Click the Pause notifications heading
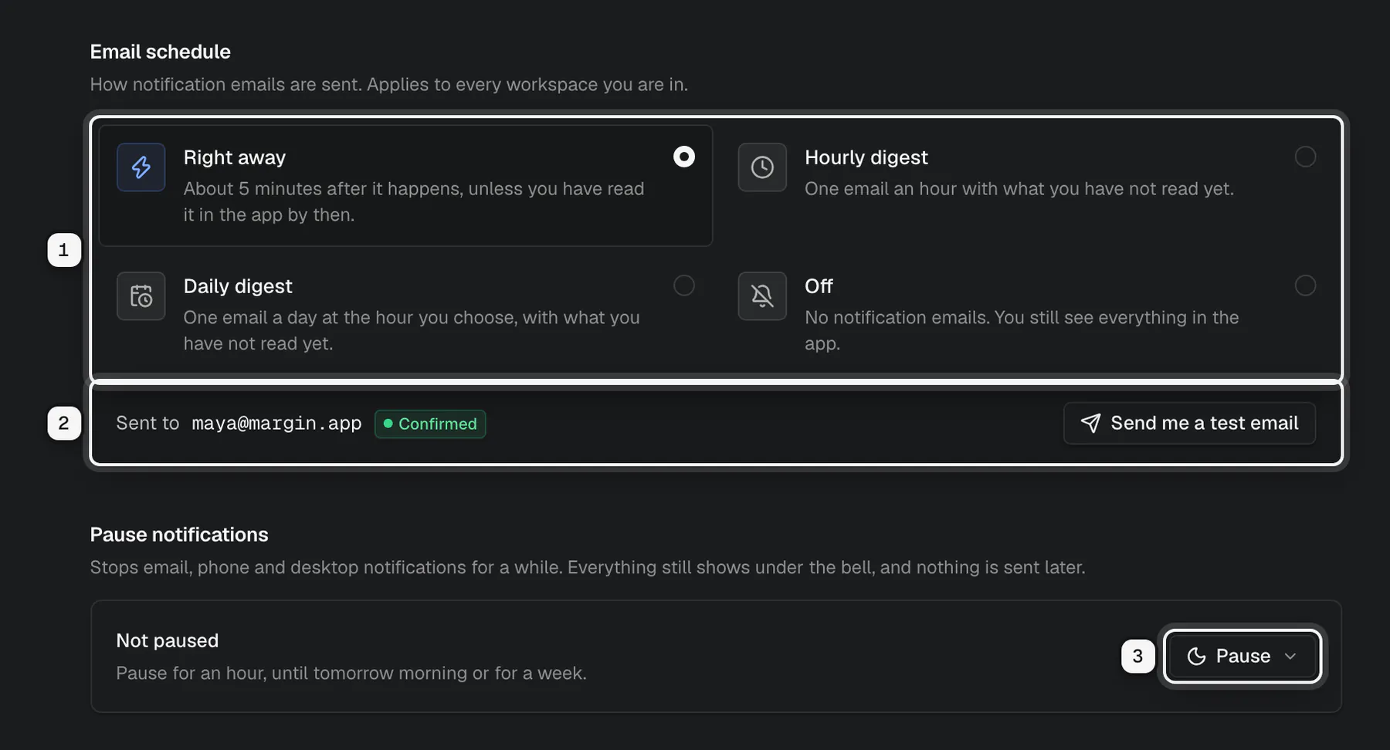This screenshot has height=750, width=1390. coord(179,535)
